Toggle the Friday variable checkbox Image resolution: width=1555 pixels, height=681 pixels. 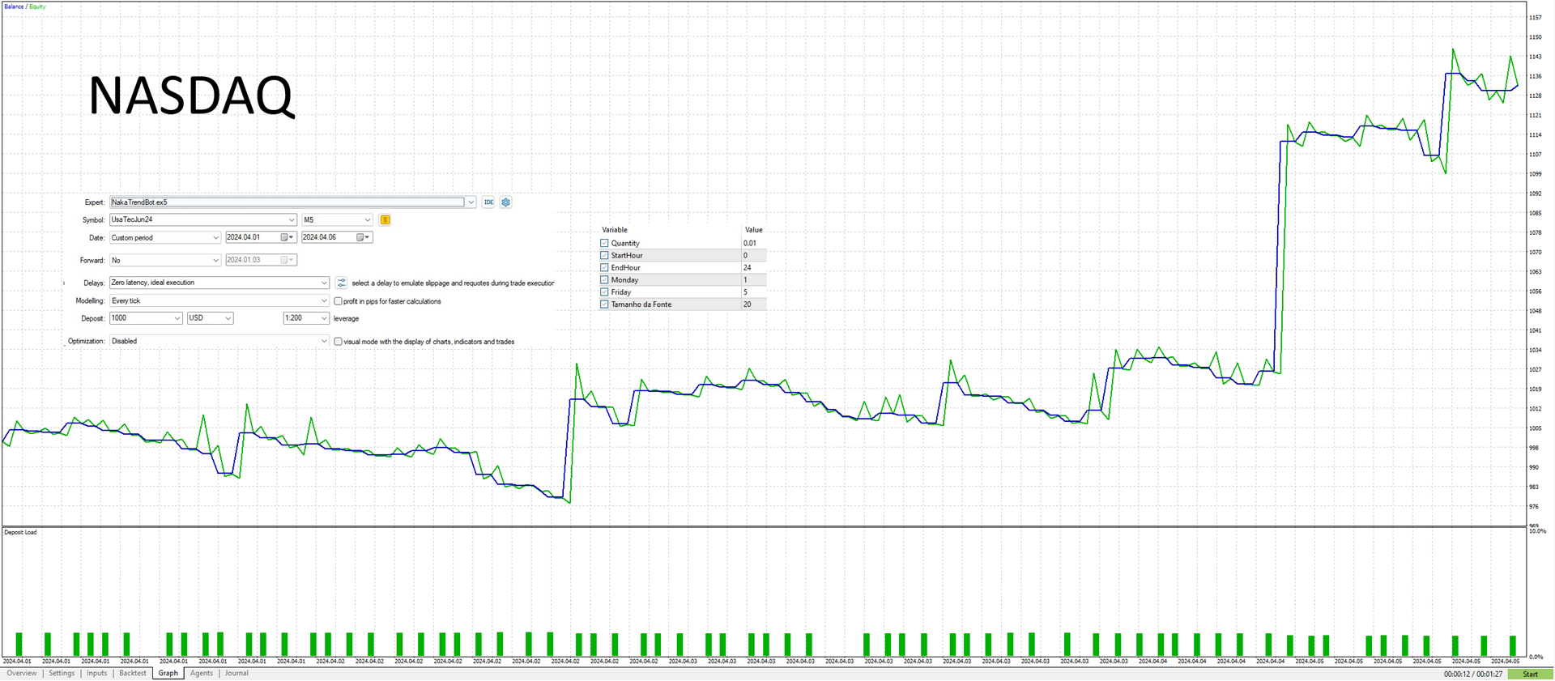point(604,292)
